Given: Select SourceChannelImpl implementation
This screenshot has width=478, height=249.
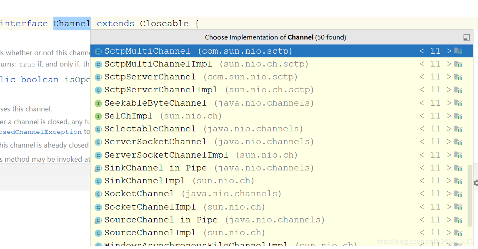Looking at the screenshot, I should (x=282, y=233).
